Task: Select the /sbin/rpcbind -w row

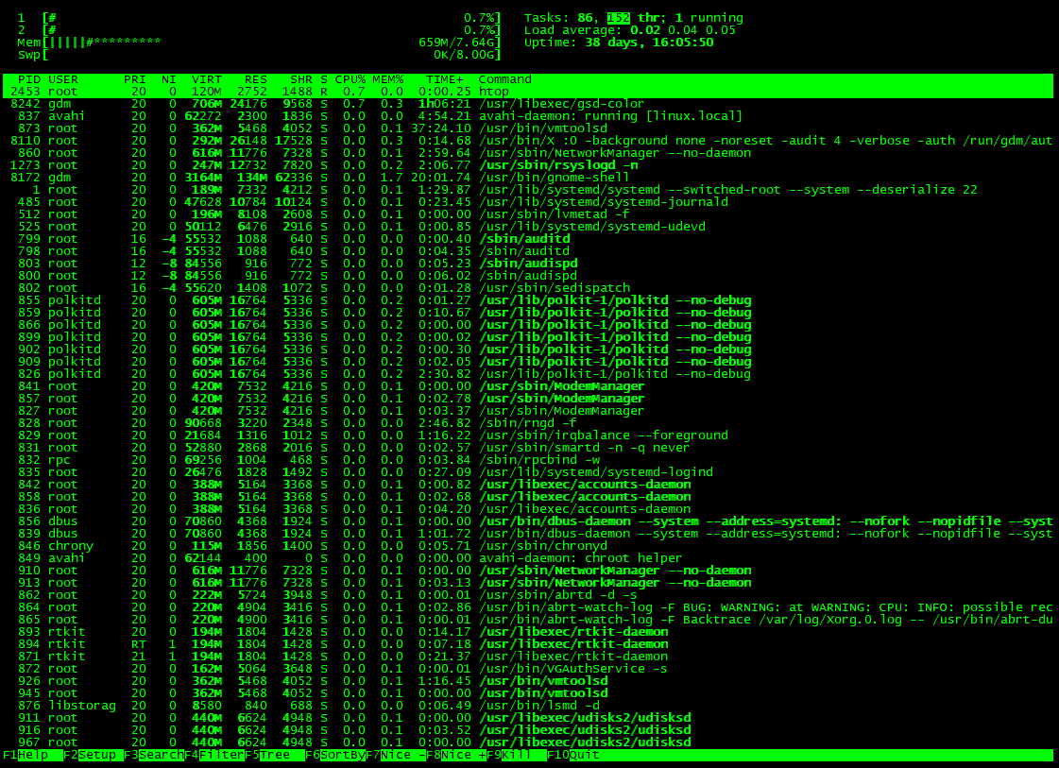Action: (528, 460)
